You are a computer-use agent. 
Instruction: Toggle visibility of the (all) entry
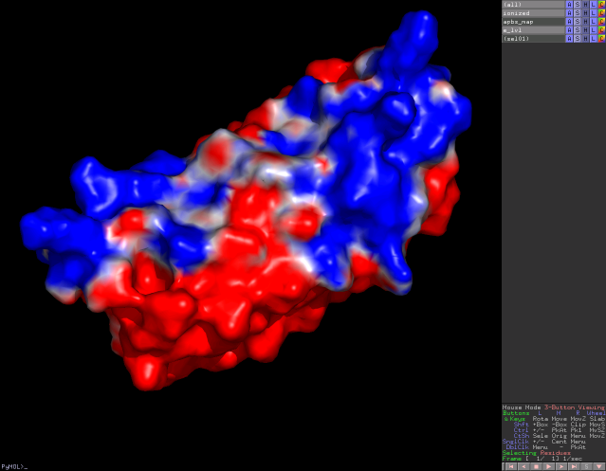tap(533, 4)
